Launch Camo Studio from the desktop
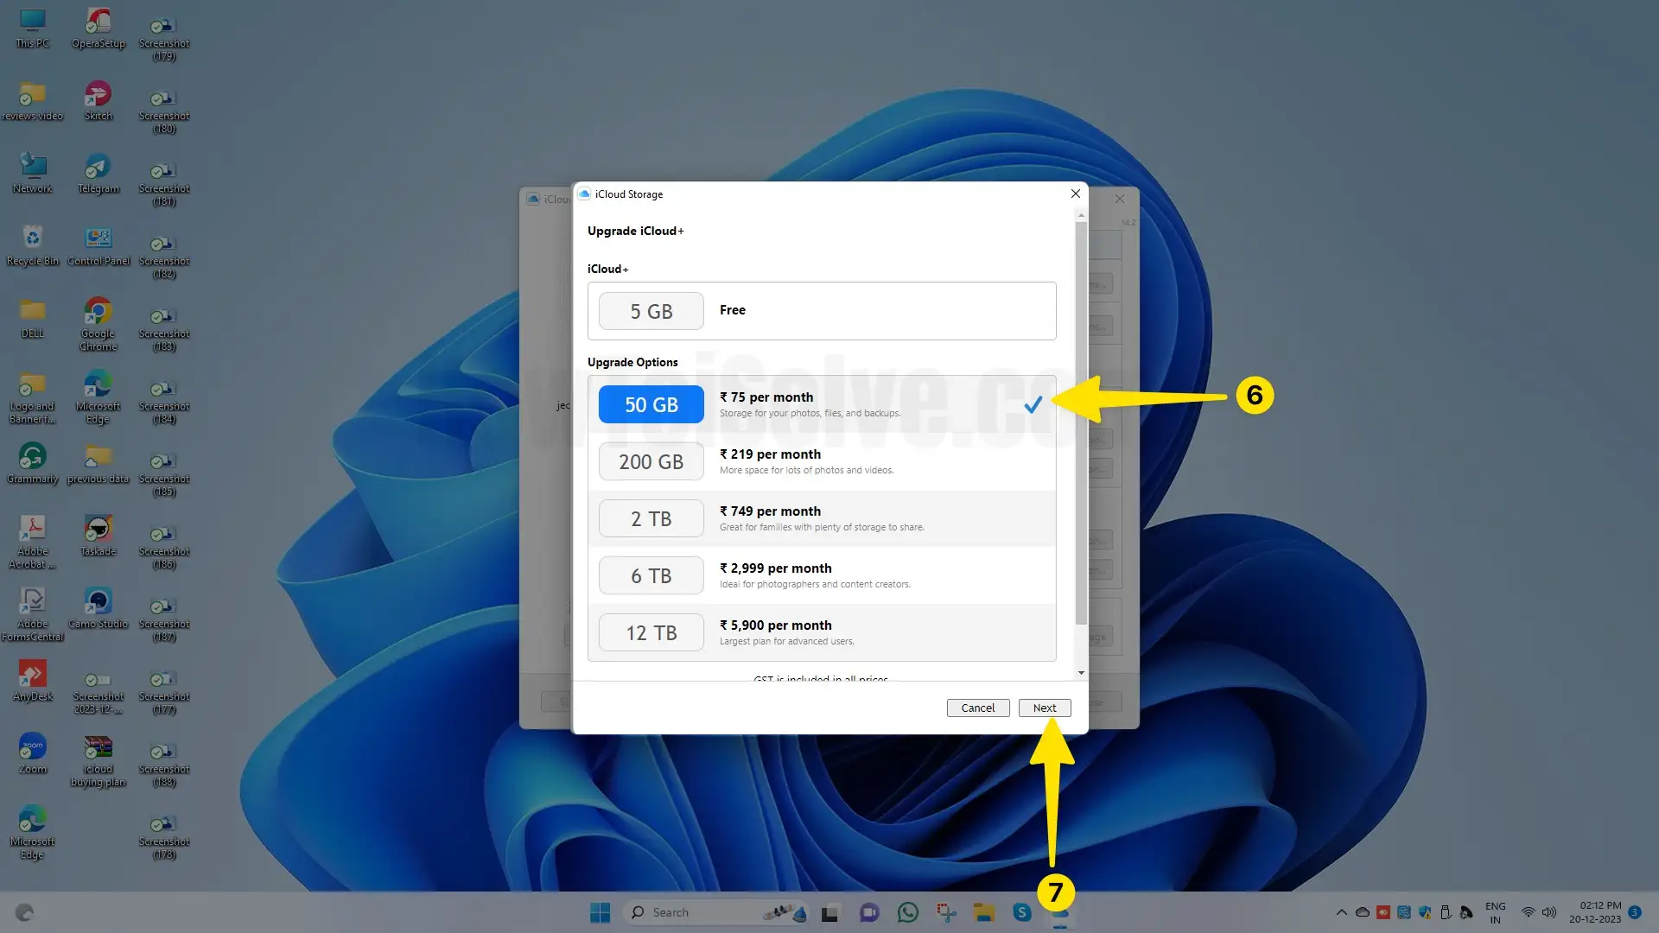 click(x=98, y=602)
